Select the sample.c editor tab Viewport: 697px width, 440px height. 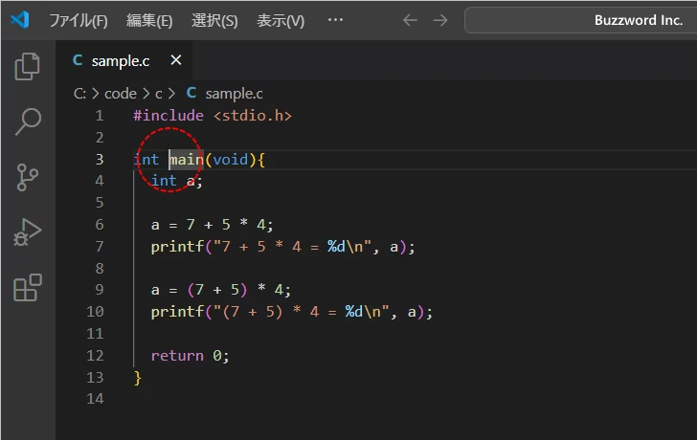tap(120, 60)
